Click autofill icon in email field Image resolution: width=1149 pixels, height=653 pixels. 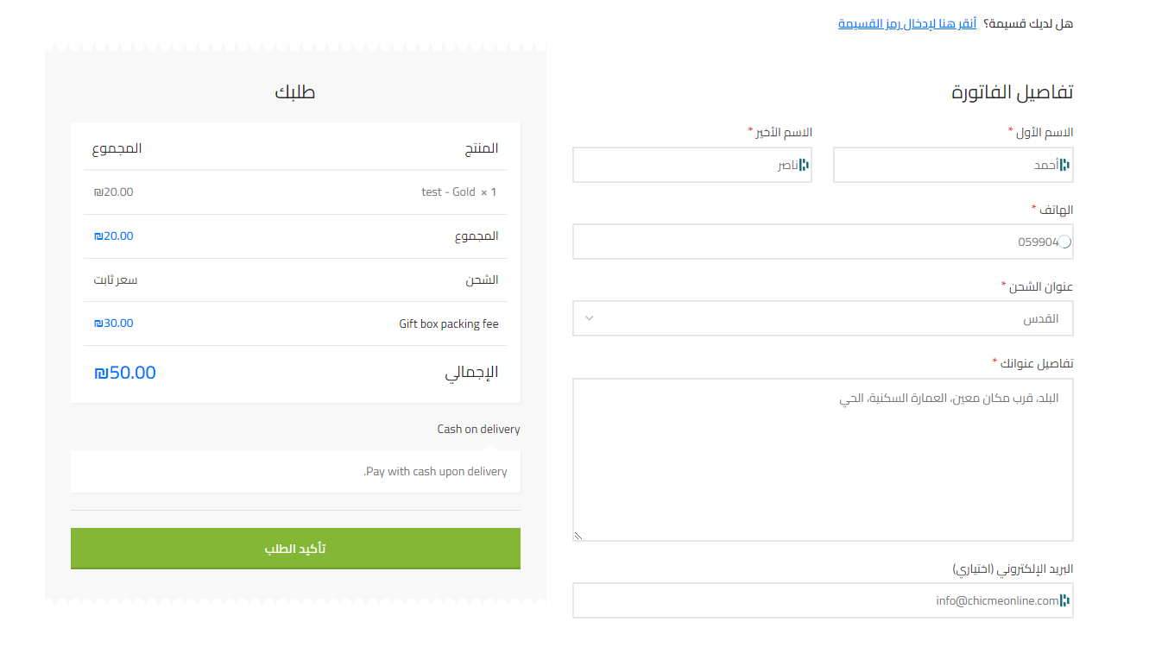(1064, 600)
